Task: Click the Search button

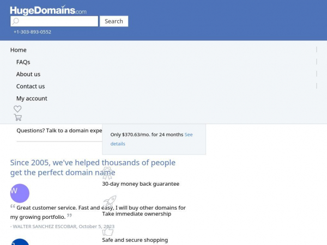Action: tap(114, 21)
